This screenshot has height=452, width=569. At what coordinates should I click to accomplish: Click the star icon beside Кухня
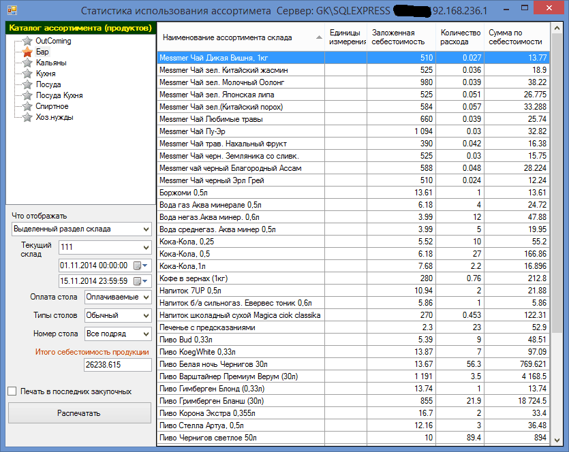point(27,74)
